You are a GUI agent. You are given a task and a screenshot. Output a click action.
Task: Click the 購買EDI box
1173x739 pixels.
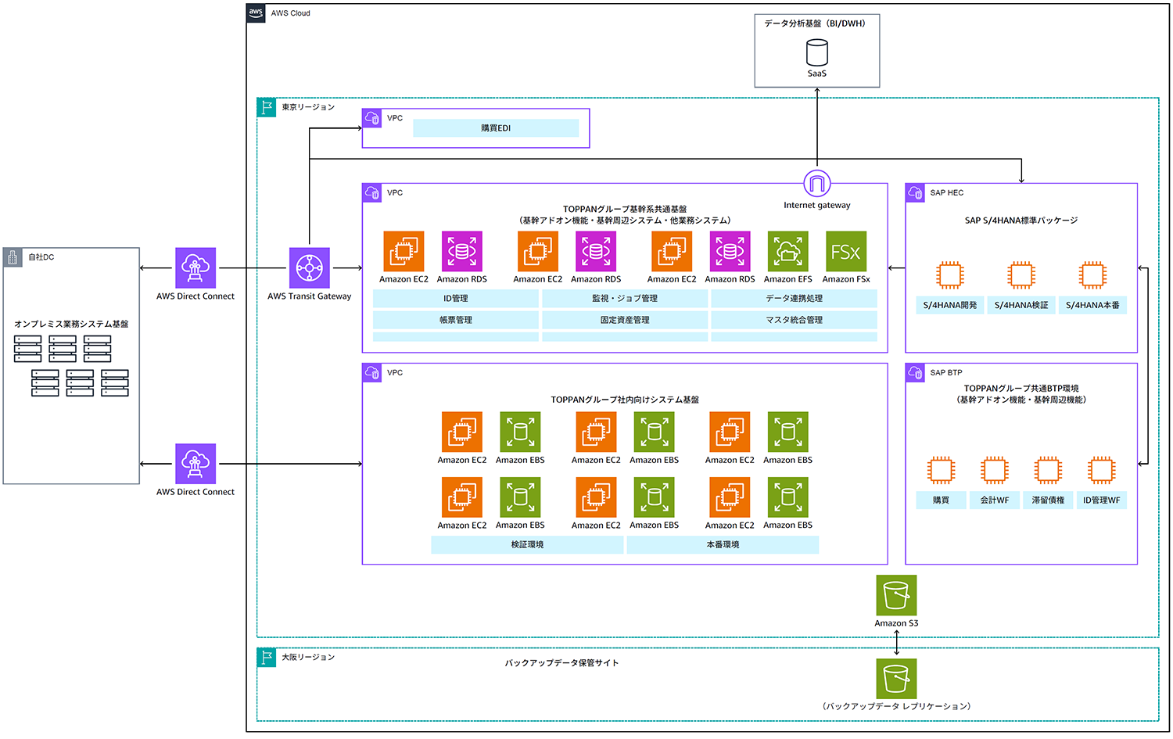pyautogui.click(x=496, y=128)
